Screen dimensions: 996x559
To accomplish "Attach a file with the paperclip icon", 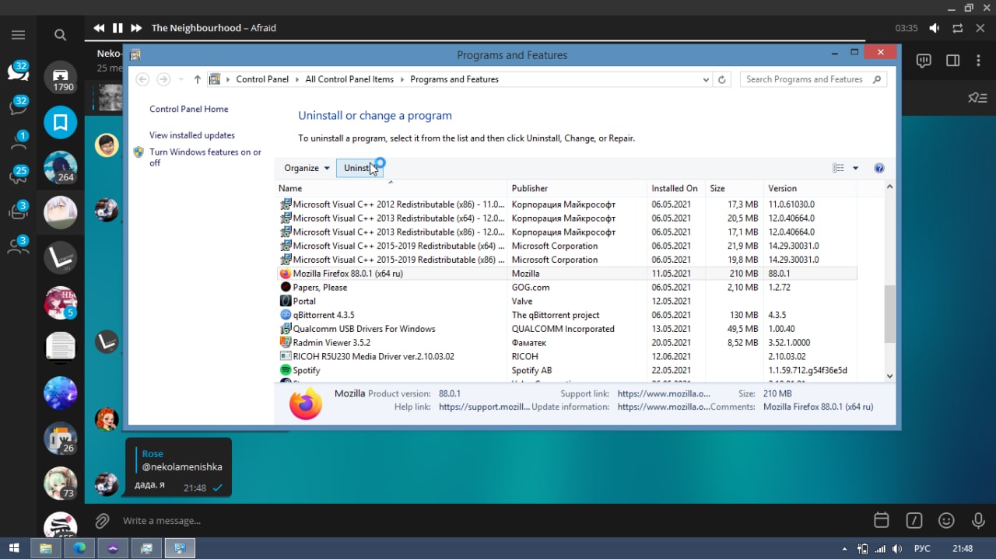I will pyautogui.click(x=102, y=520).
